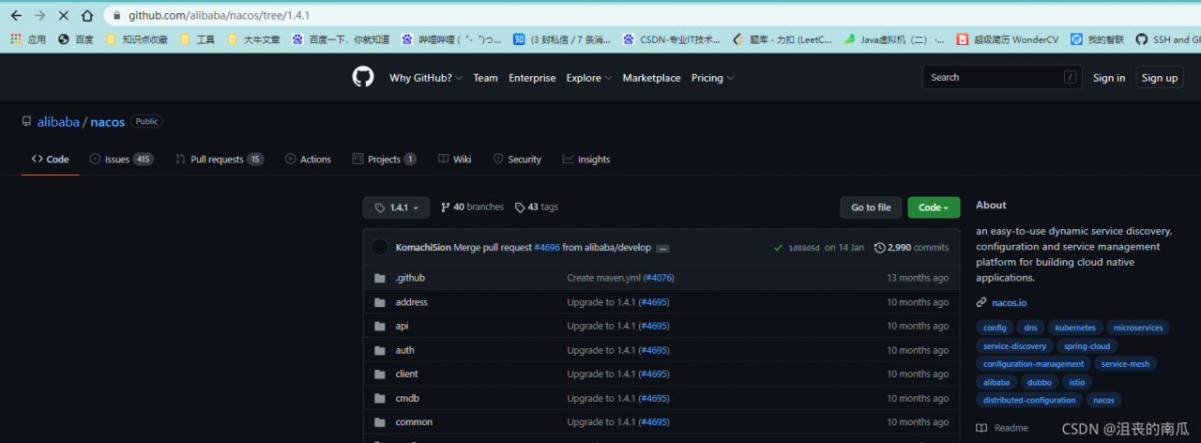1201x443 pixels.
Task: Open the green Code dropdown
Action: point(933,207)
